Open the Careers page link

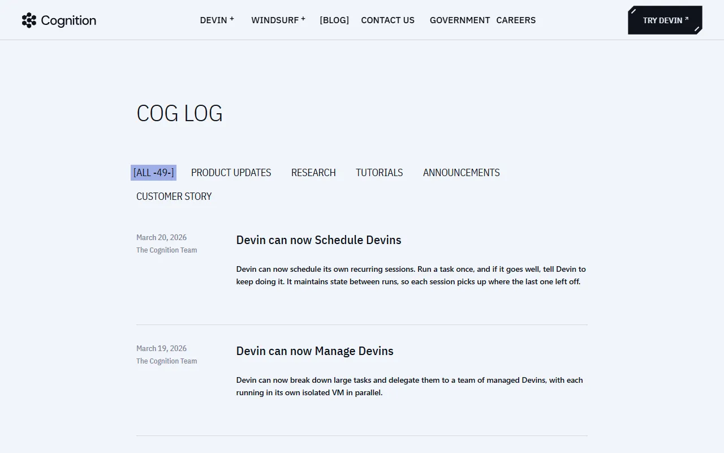coord(516,20)
